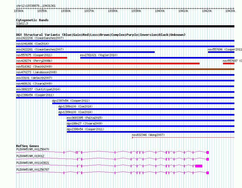This screenshot has width=242, height=188.
Task: Open esv3892157 (Suktitipat2014) variant label
Action: 38,89
